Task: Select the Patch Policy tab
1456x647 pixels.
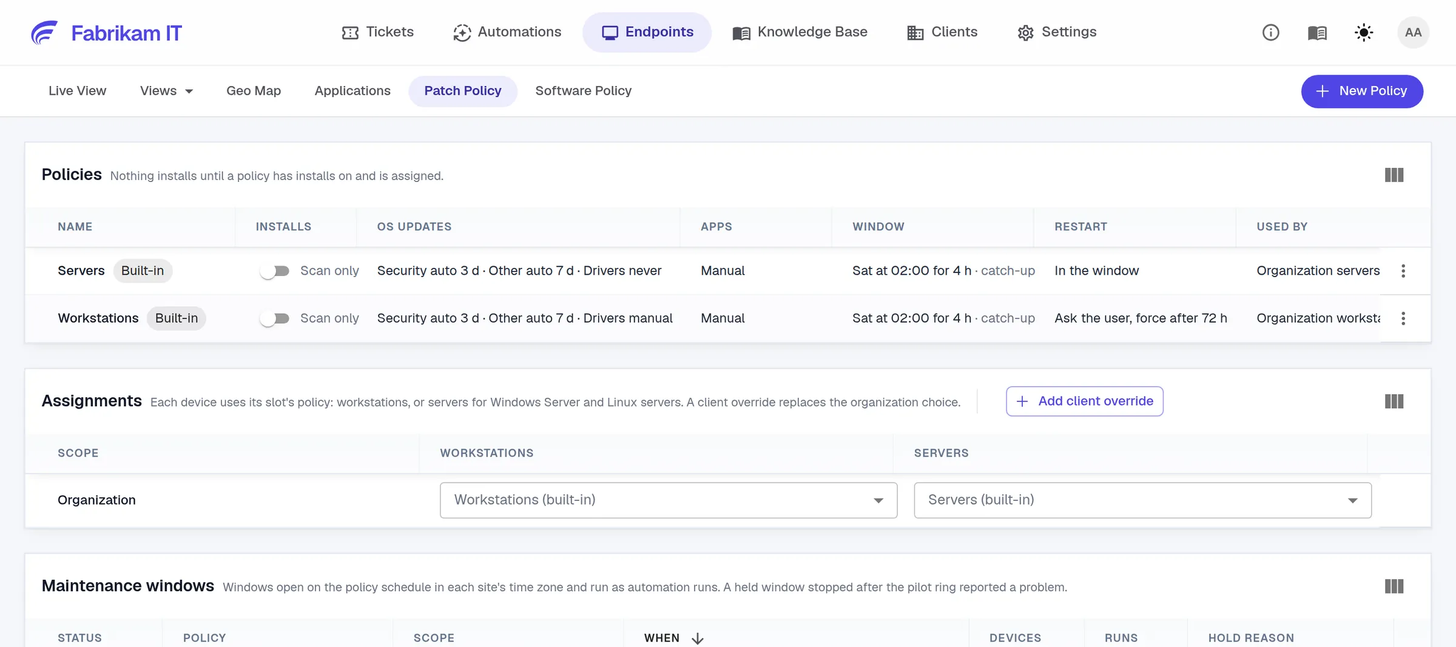Action: click(x=463, y=91)
